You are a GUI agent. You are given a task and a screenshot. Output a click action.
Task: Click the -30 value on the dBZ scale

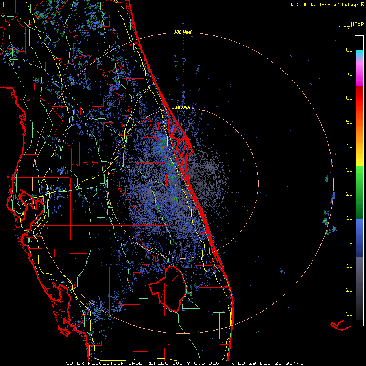(348, 314)
